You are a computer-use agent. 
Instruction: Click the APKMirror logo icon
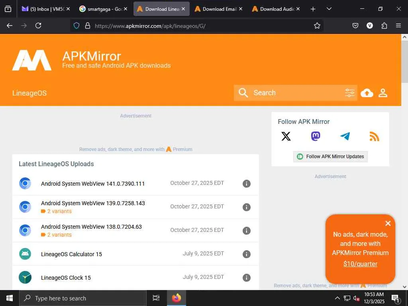(32, 60)
